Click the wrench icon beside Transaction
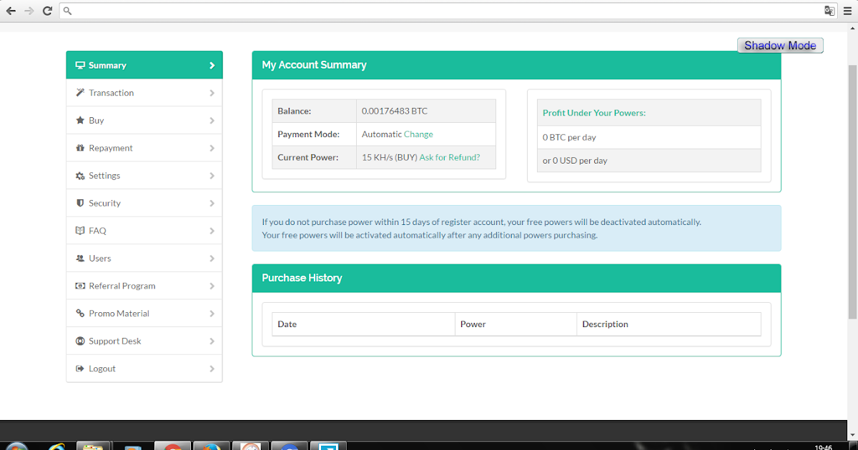This screenshot has width=858, height=450. click(x=80, y=92)
